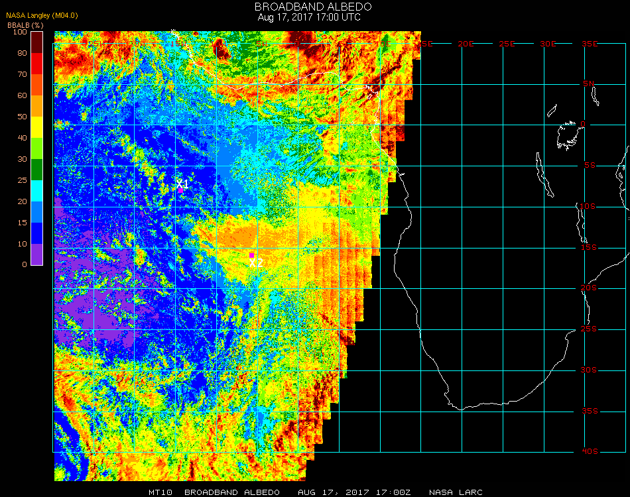The image size is (630, 497).
Task: Click the colorbar tick value 100
Action: tap(20, 32)
